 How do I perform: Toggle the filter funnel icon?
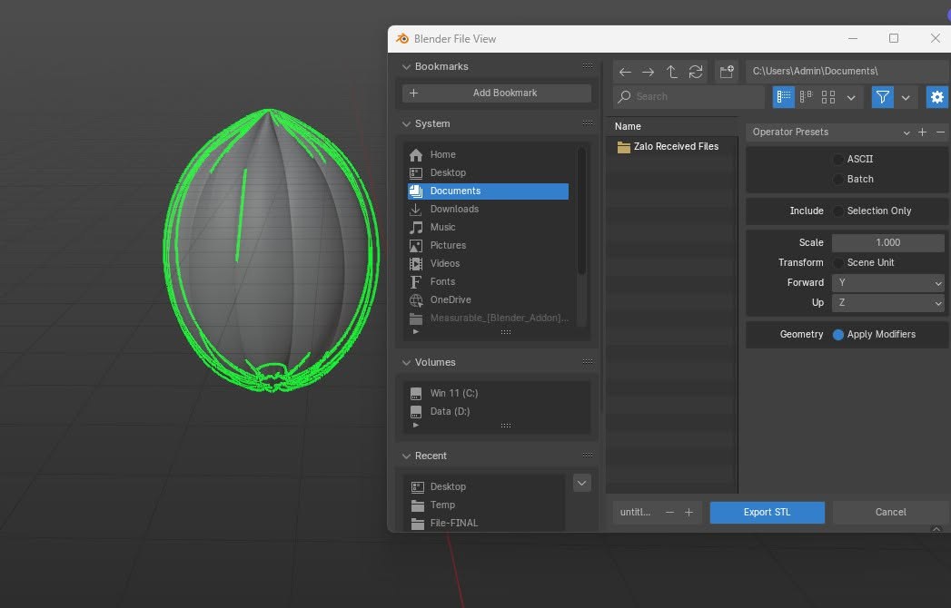(883, 97)
